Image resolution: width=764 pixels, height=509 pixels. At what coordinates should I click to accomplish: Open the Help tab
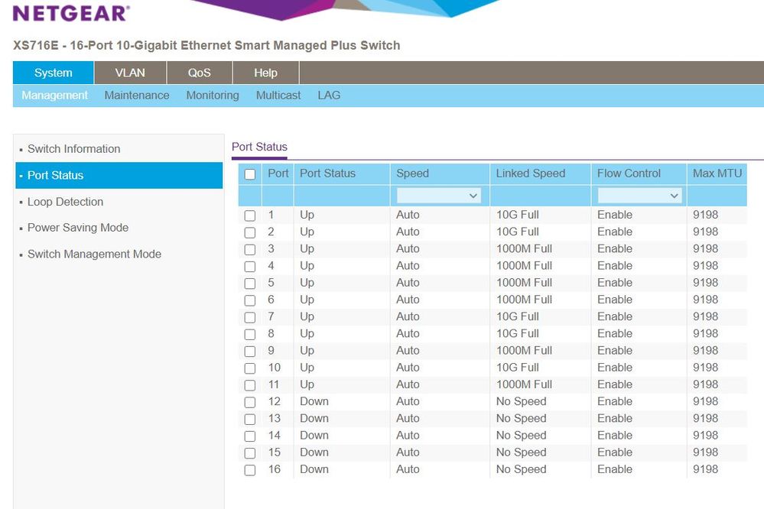coord(265,73)
